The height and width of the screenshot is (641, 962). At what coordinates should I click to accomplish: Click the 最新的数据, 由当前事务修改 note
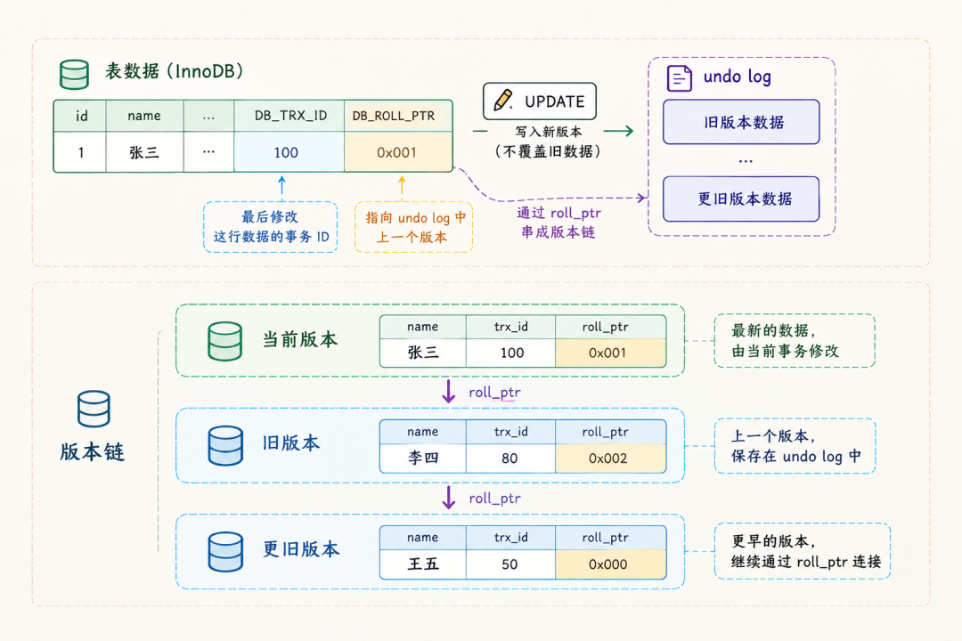coord(795,340)
